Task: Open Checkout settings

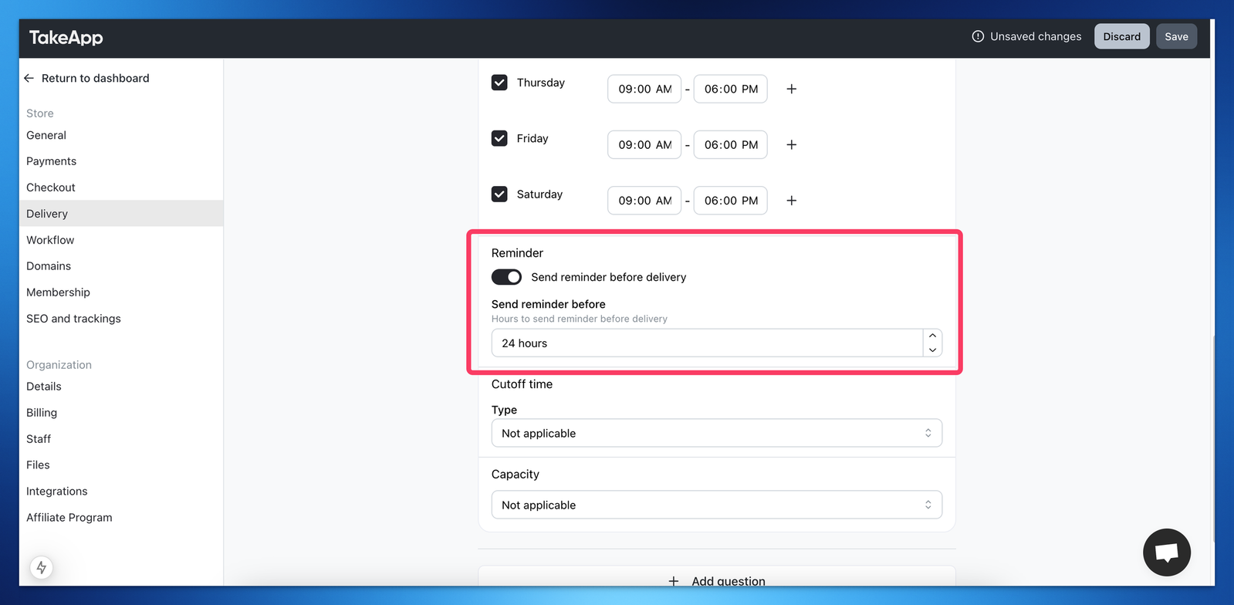Action: 51,188
